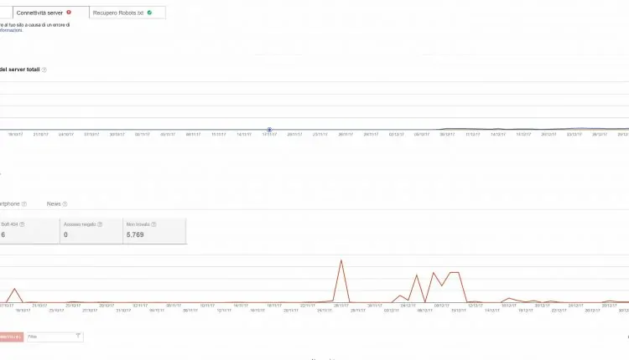Click red error icon on Connettività server
Screen dimensions: 629x360
tap(69, 13)
